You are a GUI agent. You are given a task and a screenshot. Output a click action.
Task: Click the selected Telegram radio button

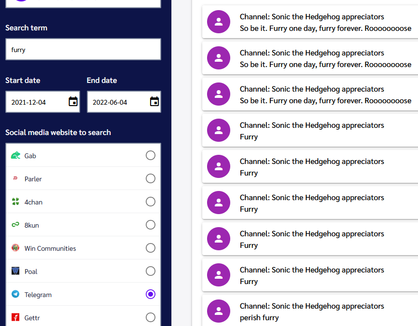pos(151,294)
